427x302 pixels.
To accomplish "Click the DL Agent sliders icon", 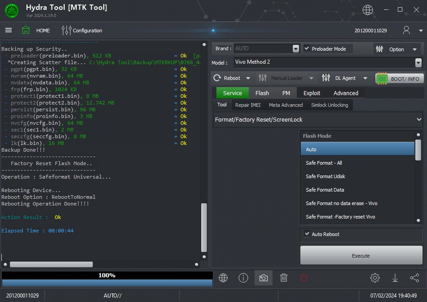I will tap(326, 78).
